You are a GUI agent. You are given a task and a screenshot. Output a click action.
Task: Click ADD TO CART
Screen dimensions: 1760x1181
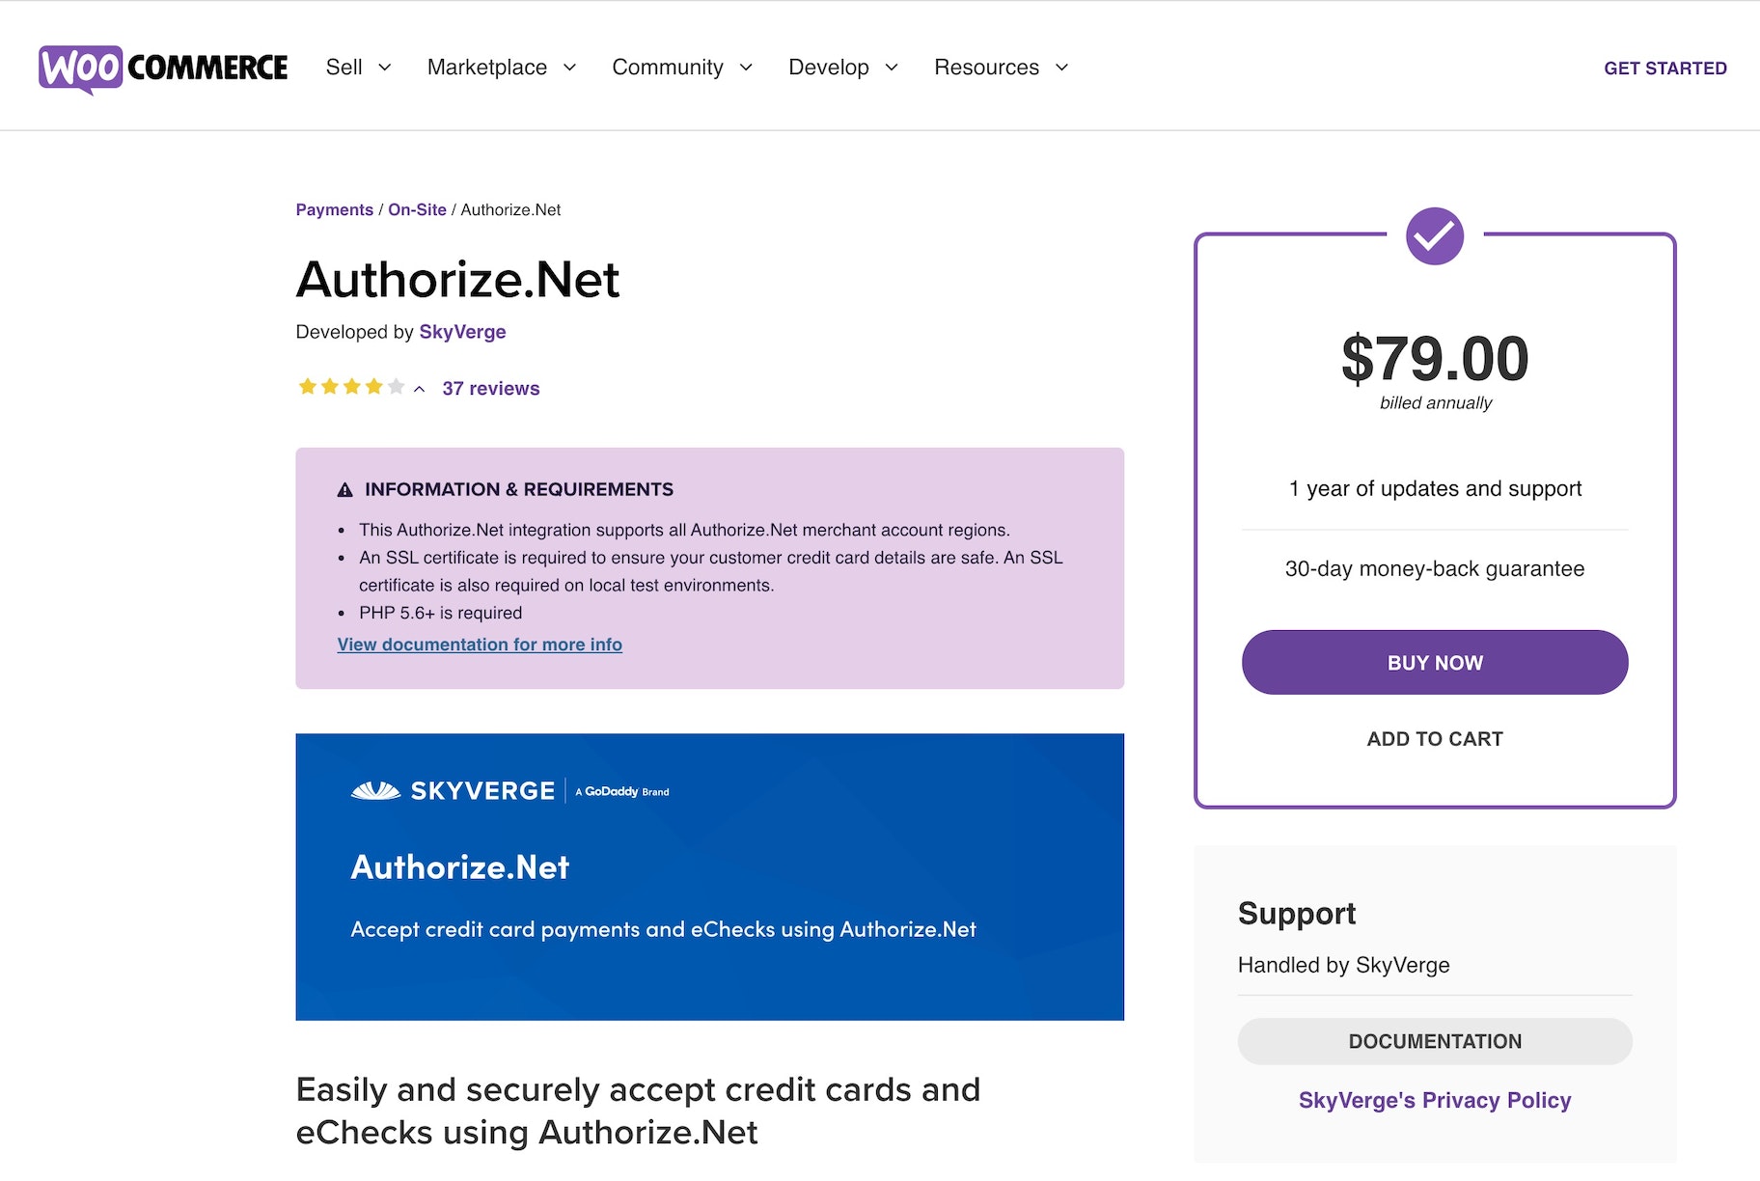1434,739
